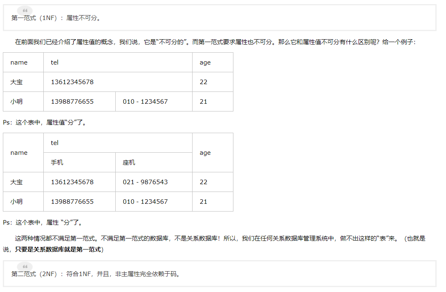This screenshot has width=446, height=292.
Task: Click the 第一范式 (1NF) definition text
Action: [x=56, y=18]
